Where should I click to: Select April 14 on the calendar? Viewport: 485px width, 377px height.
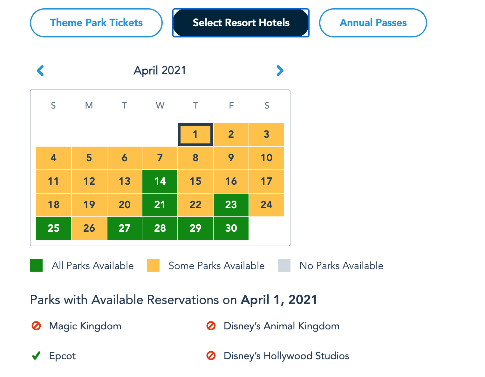(x=160, y=181)
